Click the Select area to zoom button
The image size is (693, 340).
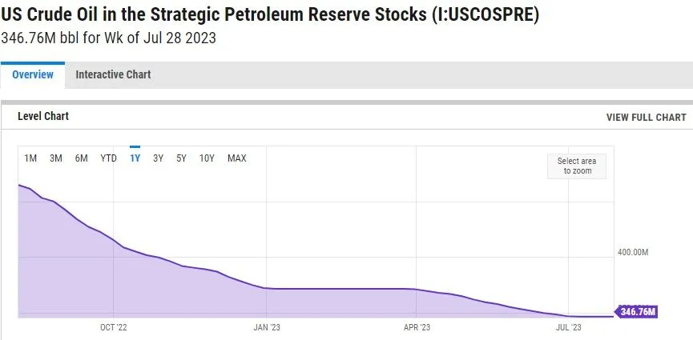[x=577, y=166]
